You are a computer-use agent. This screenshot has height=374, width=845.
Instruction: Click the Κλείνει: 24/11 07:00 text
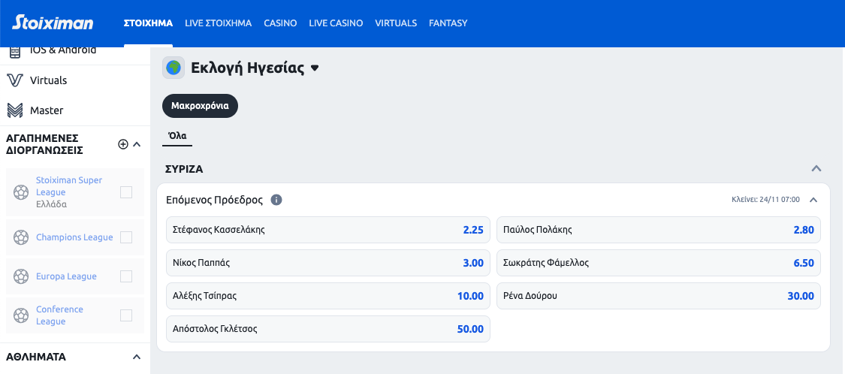coord(765,200)
